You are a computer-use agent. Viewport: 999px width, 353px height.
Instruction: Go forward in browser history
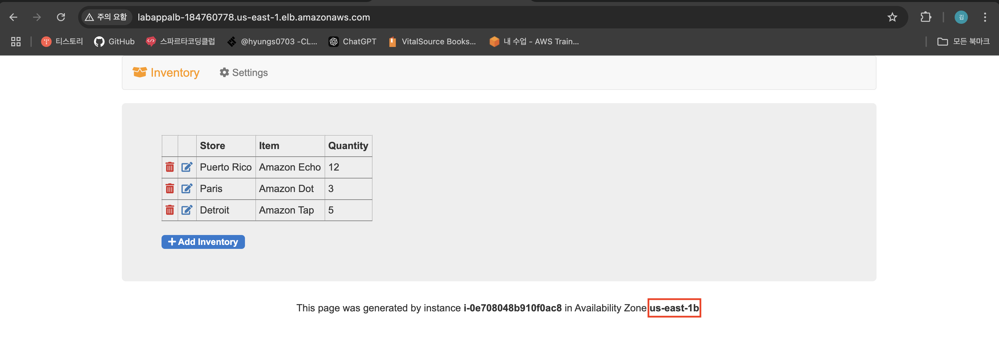pos(37,18)
